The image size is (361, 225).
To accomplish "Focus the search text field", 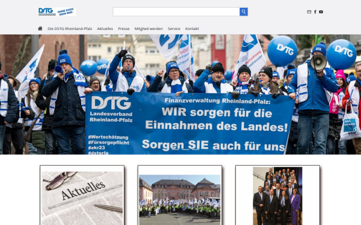I will point(176,12).
